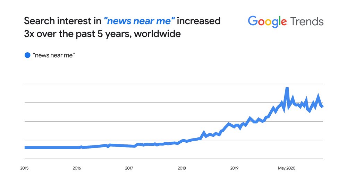Click the blue italic "news near me" title text

point(138,21)
